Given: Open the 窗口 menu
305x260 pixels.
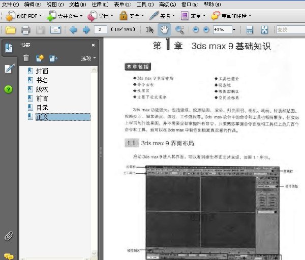Looking at the screenshot, I should click(190, 4).
